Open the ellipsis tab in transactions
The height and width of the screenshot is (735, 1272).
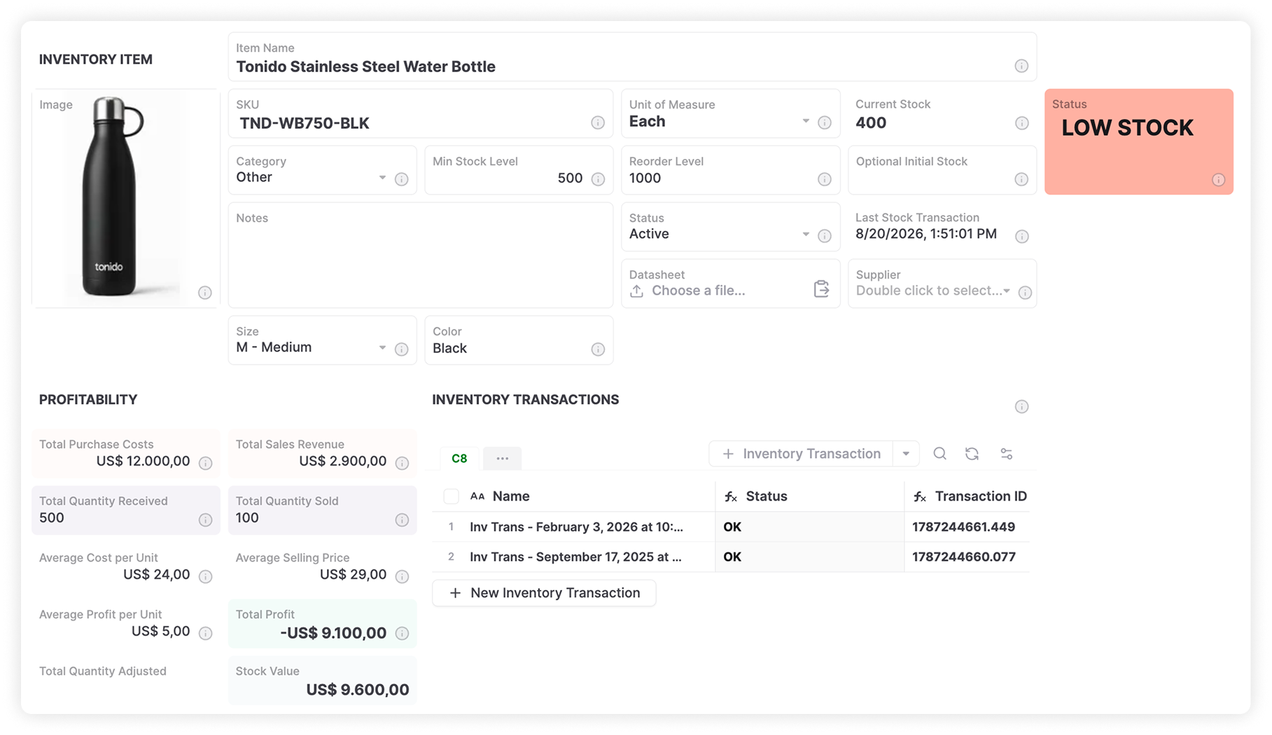[x=502, y=458]
